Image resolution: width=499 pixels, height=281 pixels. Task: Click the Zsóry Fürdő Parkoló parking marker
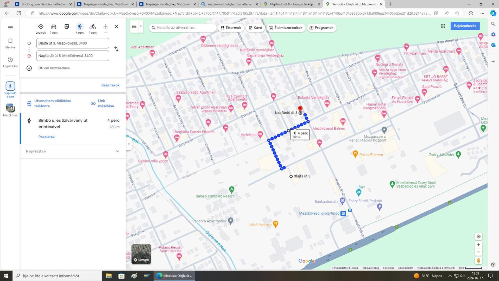coord(379,207)
